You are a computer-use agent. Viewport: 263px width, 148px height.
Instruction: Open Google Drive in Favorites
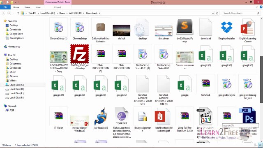(16, 34)
